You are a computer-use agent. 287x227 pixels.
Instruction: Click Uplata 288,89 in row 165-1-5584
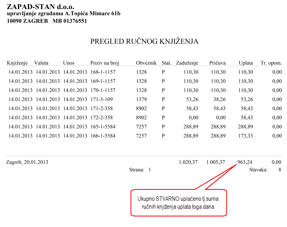(x=246, y=127)
